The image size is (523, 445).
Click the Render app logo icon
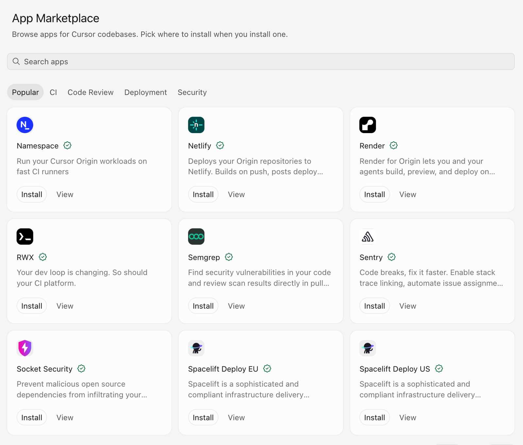click(x=368, y=125)
